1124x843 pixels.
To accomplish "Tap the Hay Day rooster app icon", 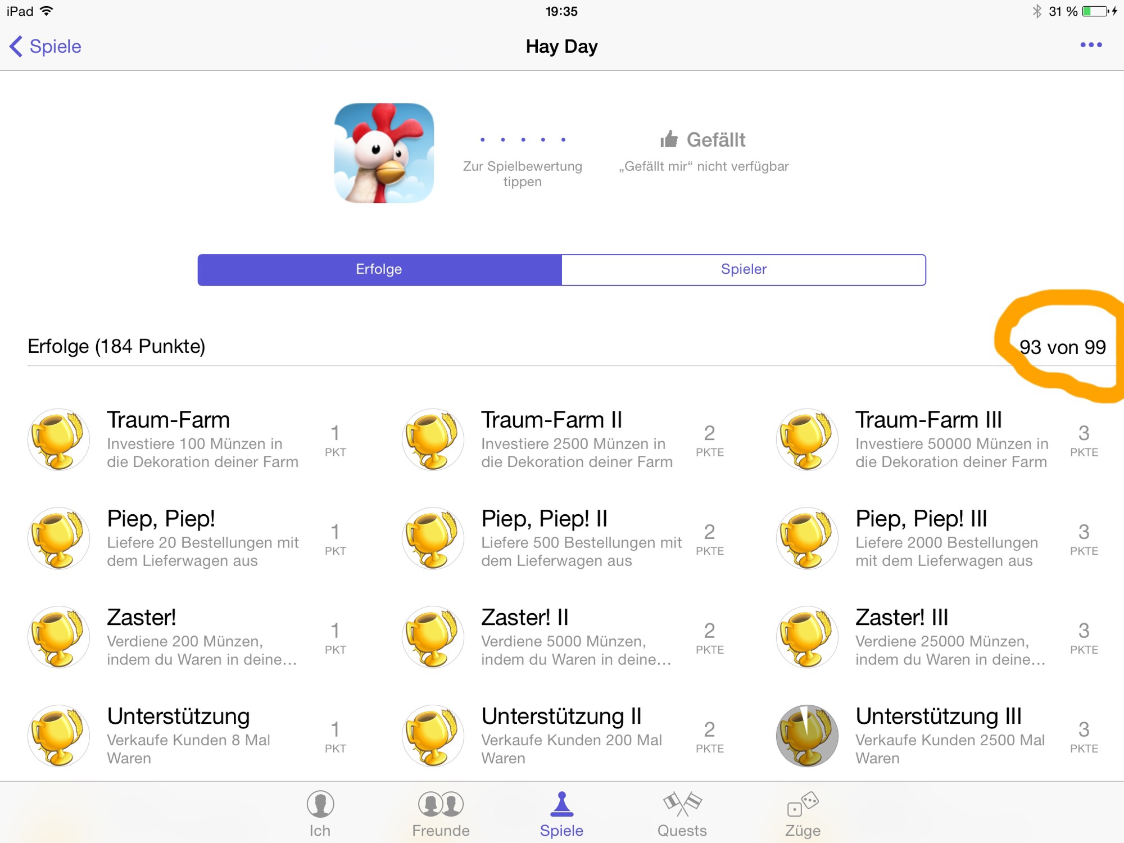I will (x=384, y=153).
